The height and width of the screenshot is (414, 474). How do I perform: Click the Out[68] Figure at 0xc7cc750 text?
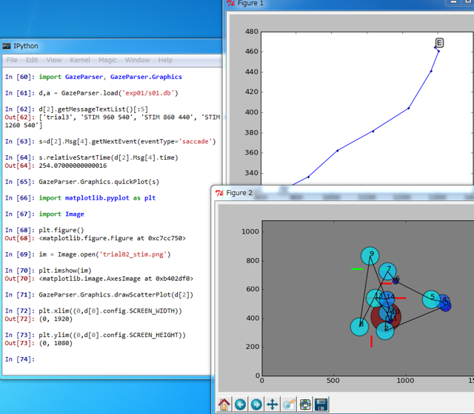tap(112, 238)
